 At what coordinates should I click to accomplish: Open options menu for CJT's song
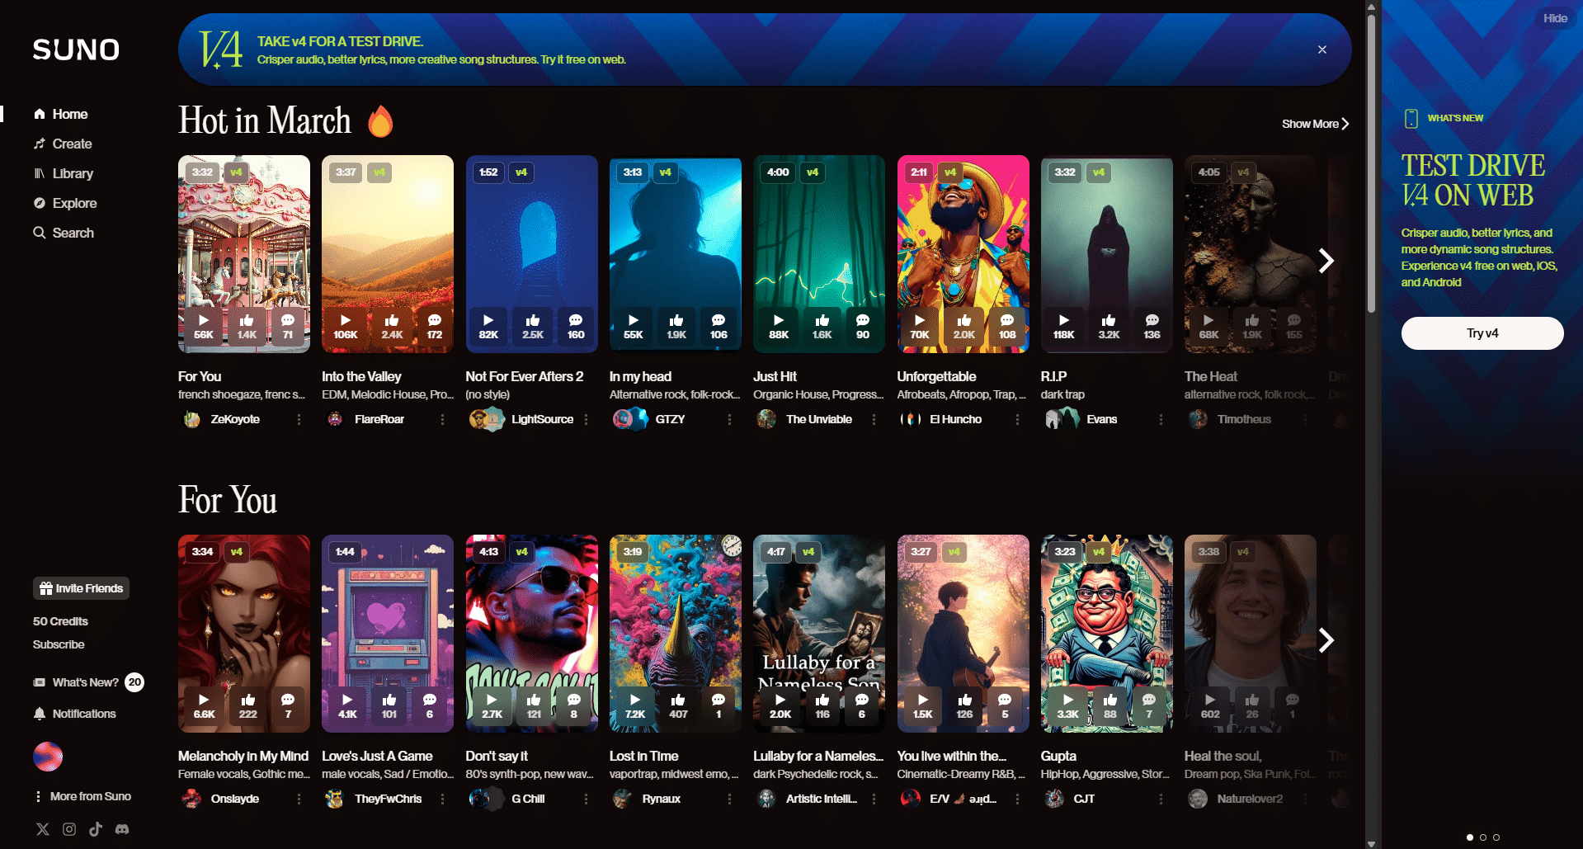(1161, 799)
